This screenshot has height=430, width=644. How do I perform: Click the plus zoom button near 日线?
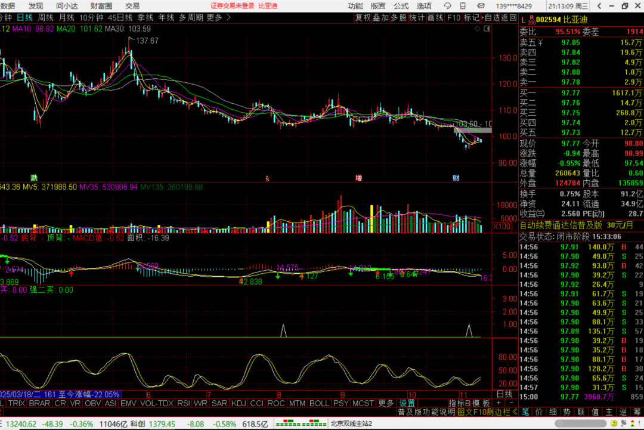click(499, 403)
